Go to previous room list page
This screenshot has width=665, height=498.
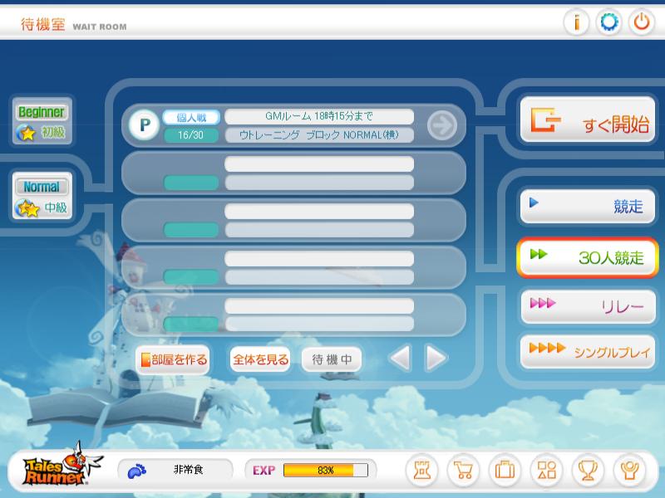(x=401, y=358)
